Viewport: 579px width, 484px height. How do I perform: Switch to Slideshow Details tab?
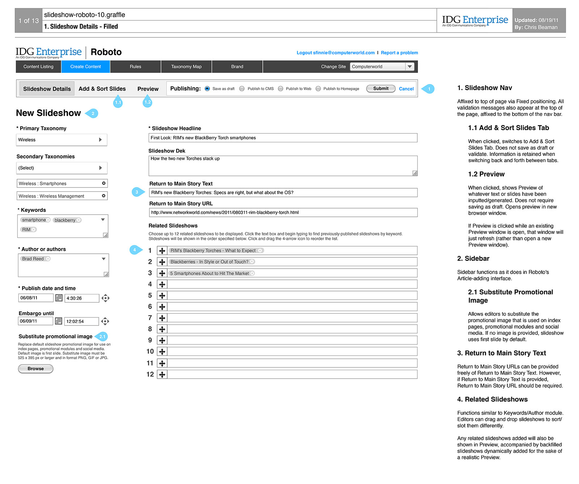click(47, 89)
